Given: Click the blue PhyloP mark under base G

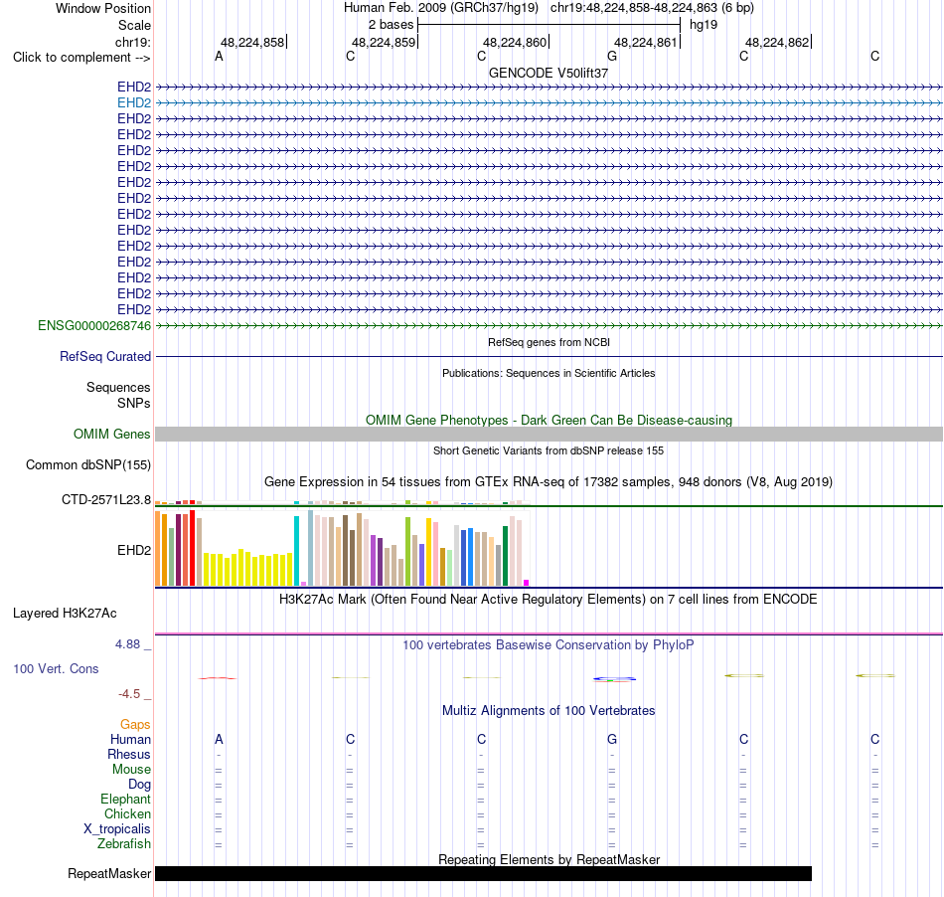Looking at the screenshot, I should pyautogui.click(x=615, y=679).
